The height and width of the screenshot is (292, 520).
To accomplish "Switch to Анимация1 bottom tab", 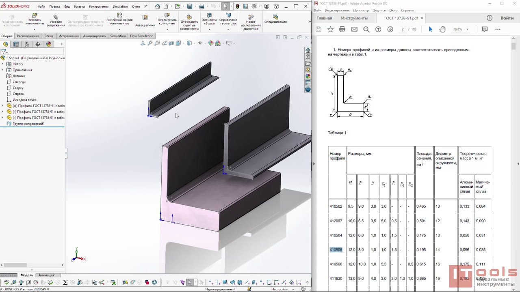I will tap(47, 275).
